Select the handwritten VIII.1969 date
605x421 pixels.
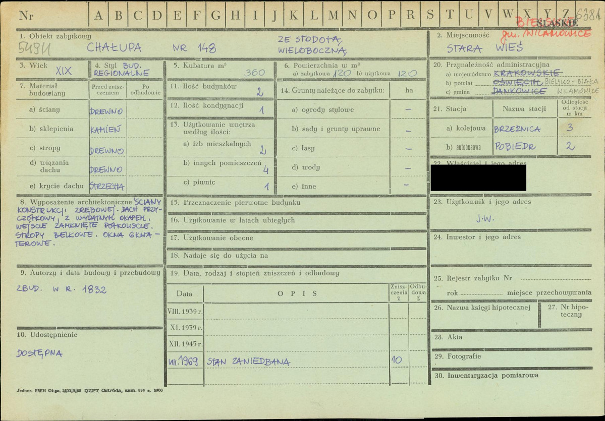(183, 362)
